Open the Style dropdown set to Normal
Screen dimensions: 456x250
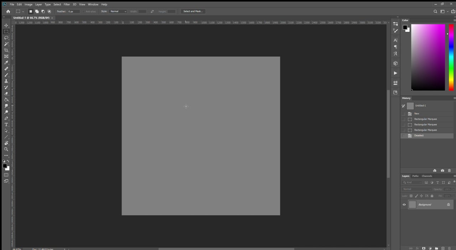coord(118,11)
